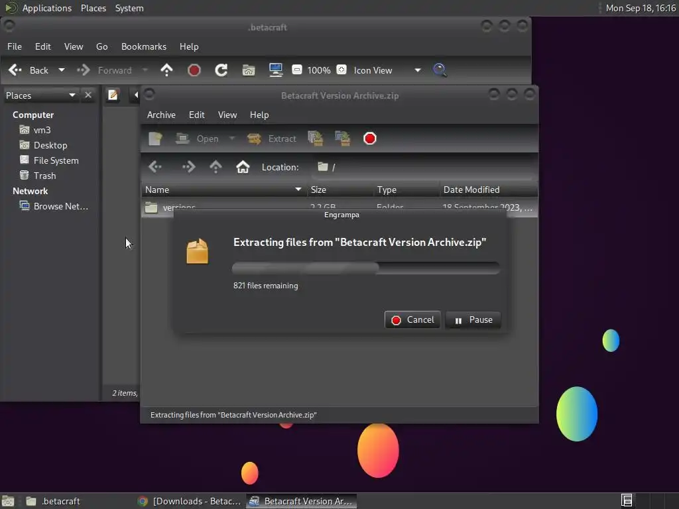679x509 pixels.
Task: Switch to Betacraft Version Archive taskbar entry
Action: tap(302, 501)
